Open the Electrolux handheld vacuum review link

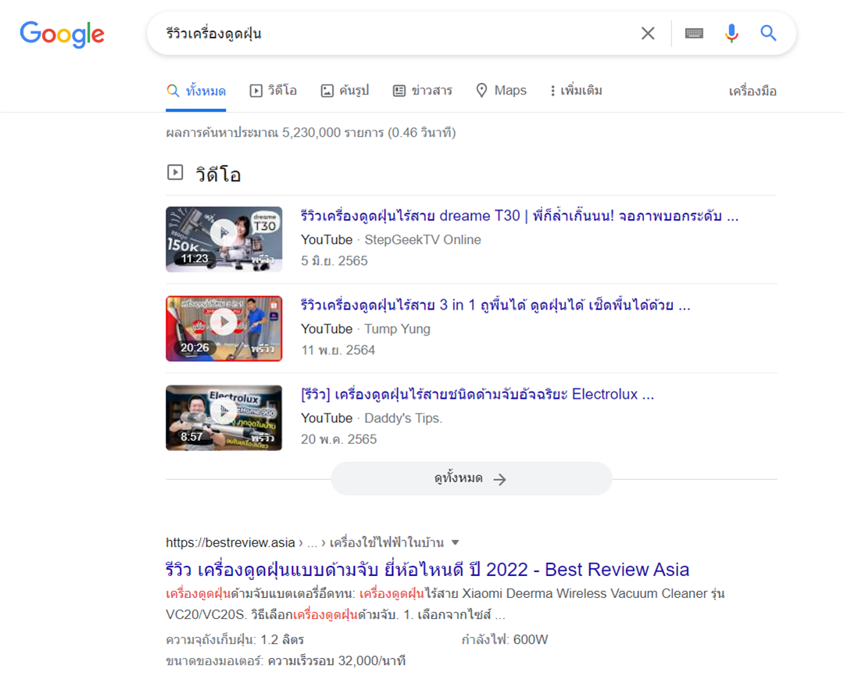(x=477, y=395)
